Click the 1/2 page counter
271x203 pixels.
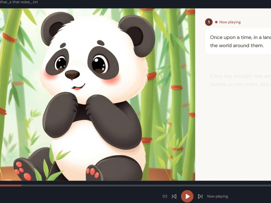165,196
